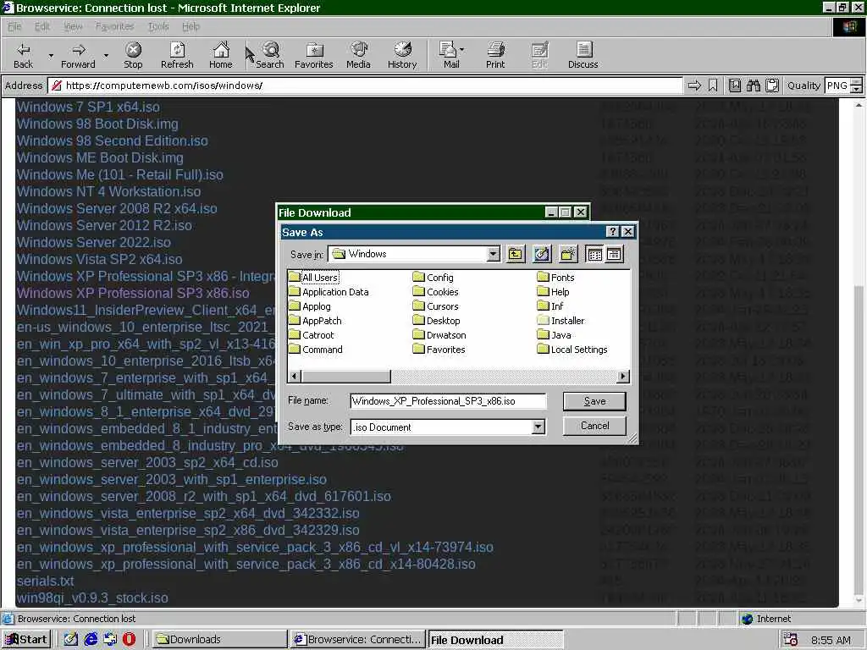
Task: Select the Desktop folder in list
Action: coord(437,321)
